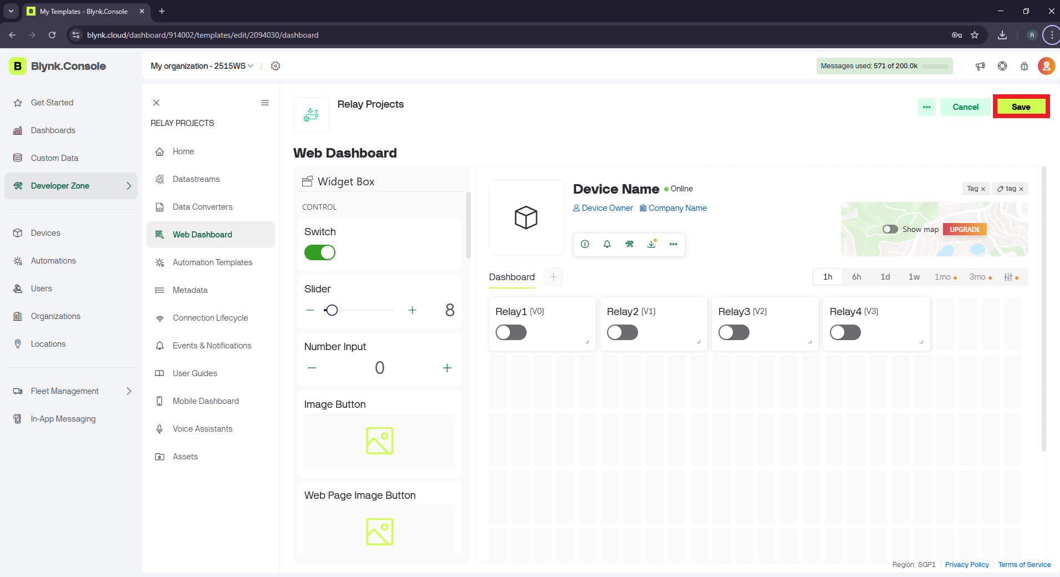Open the Privacy Policy link
Screen dimensions: 1060x577
(x=966, y=564)
